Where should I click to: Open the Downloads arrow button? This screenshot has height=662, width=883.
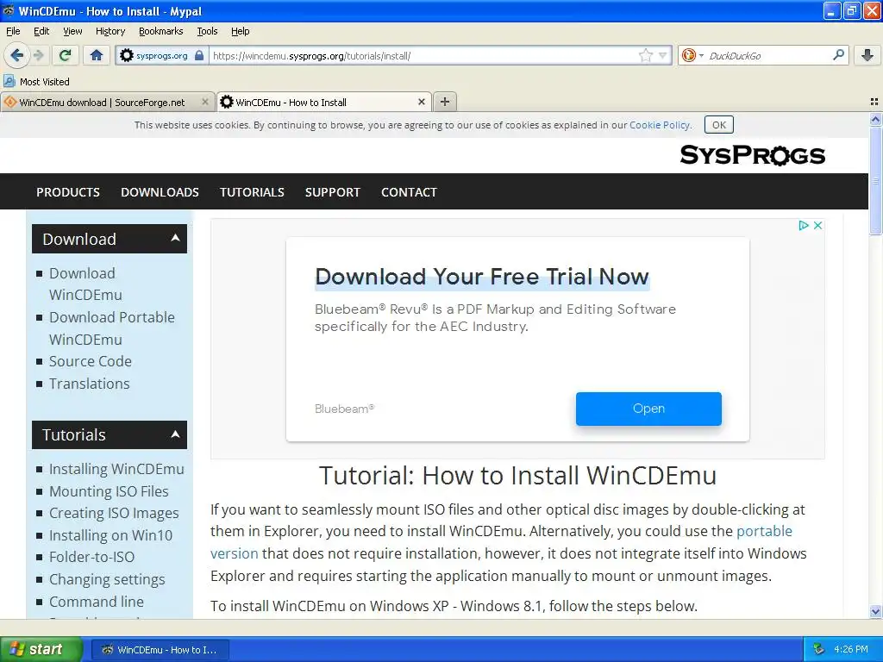click(867, 55)
